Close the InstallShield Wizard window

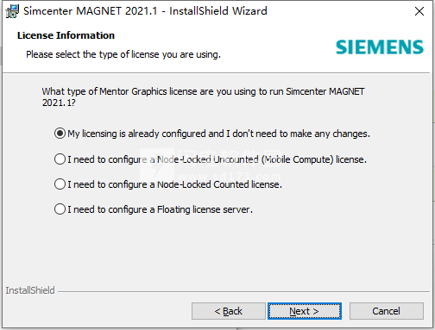point(419,11)
